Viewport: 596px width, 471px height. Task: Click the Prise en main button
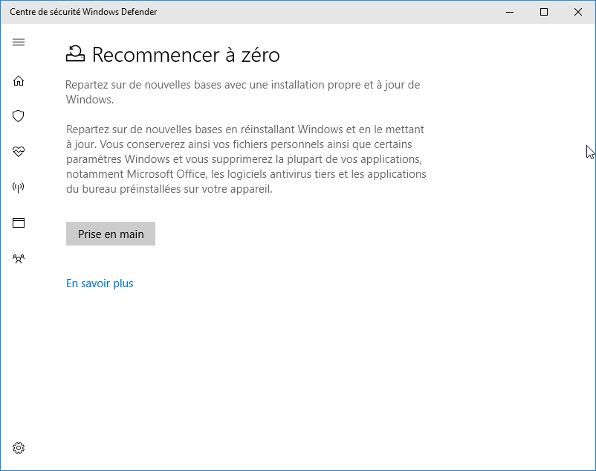pyautogui.click(x=111, y=234)
